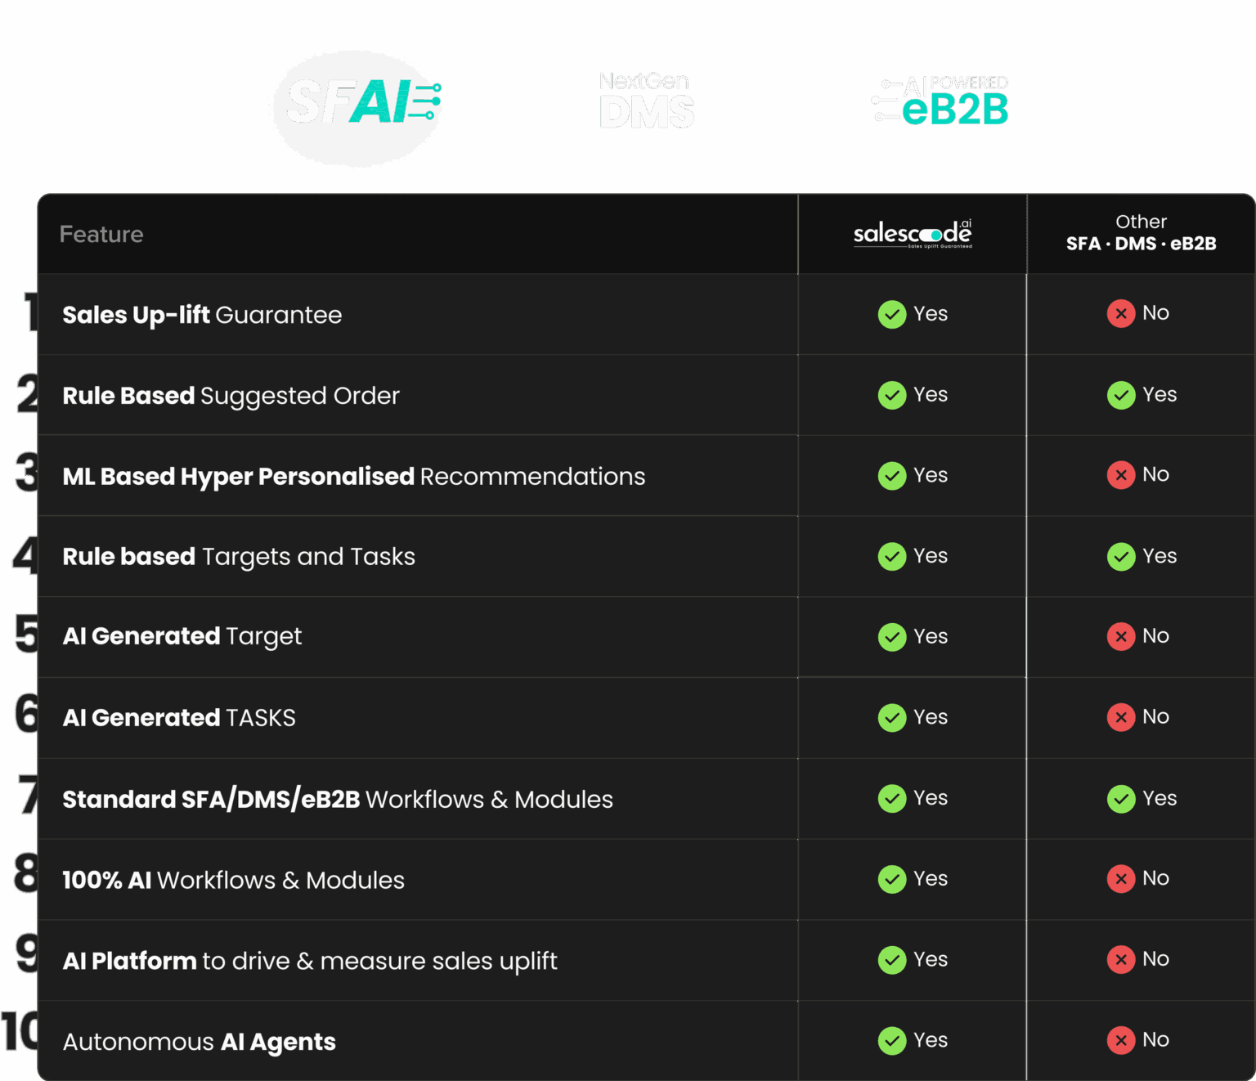Click the Autonomous AI Agents row label
This screenshot has width=1256, height=1081.
click(200, 1042)
